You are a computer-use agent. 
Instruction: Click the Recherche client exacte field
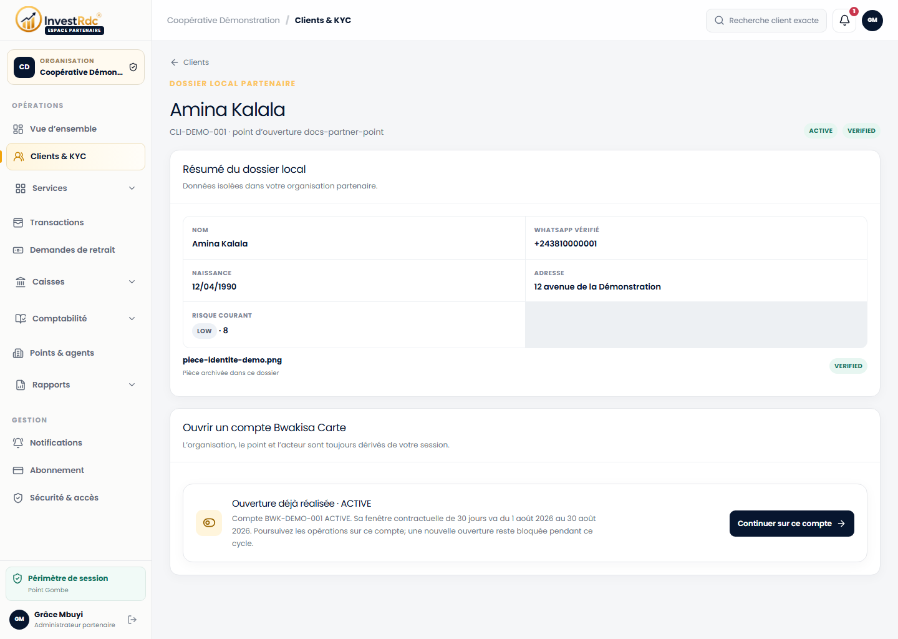[766, 21]
